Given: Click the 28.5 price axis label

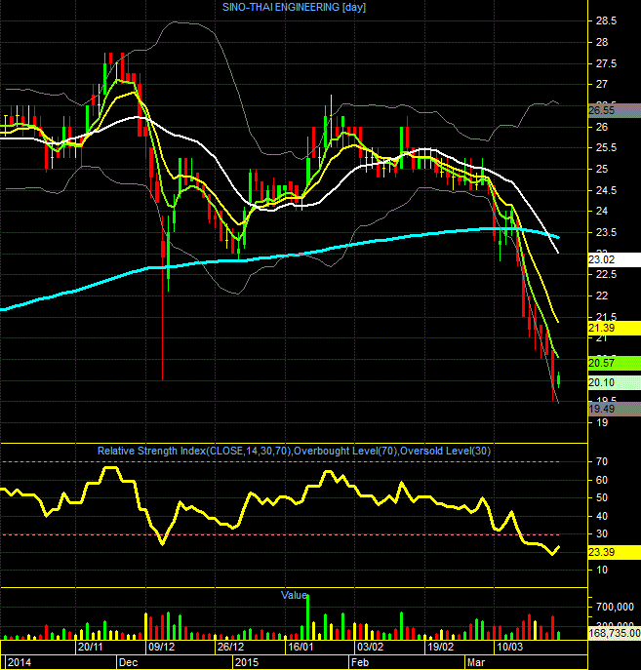Looking at the screenshot, I should click(x=607, y=20).
